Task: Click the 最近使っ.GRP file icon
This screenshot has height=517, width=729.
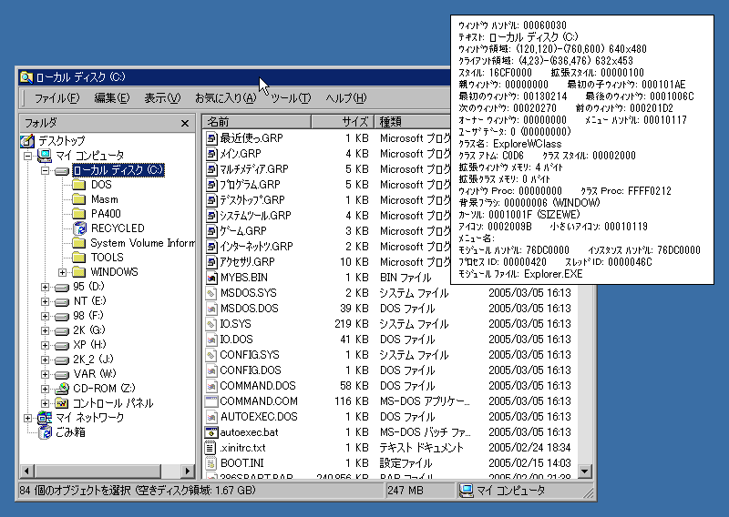Action: [x=211, y=138]
